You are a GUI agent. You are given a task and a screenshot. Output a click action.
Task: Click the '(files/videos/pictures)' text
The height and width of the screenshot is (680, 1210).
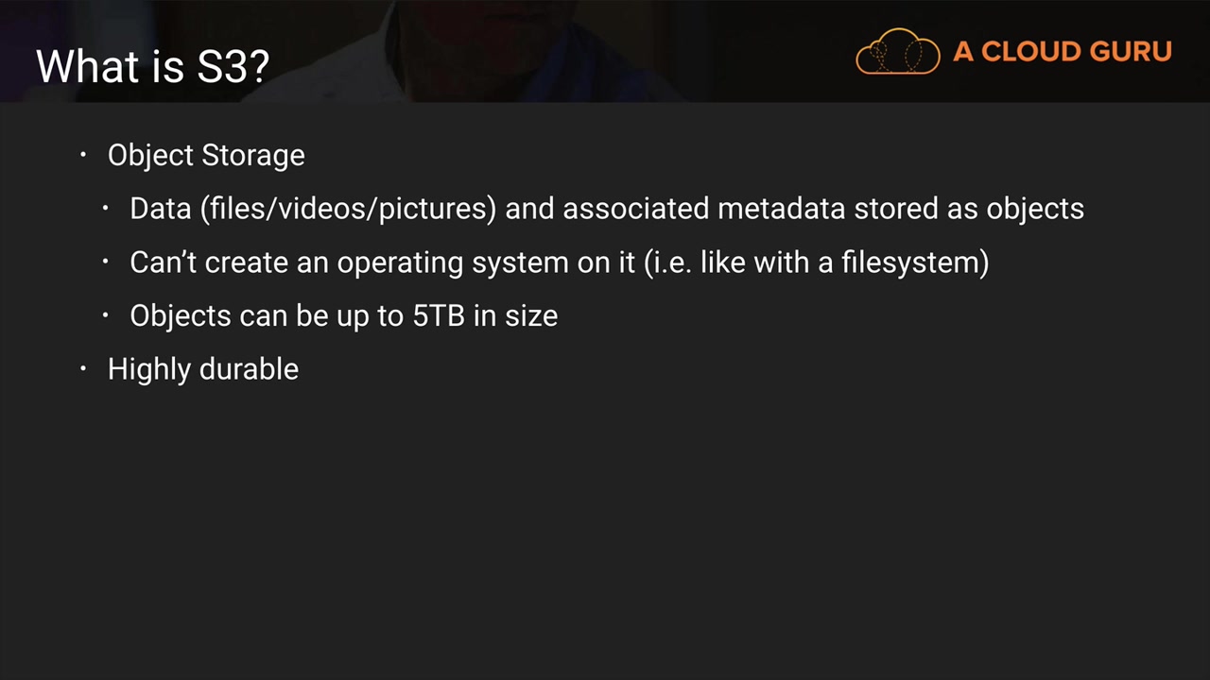348,209
